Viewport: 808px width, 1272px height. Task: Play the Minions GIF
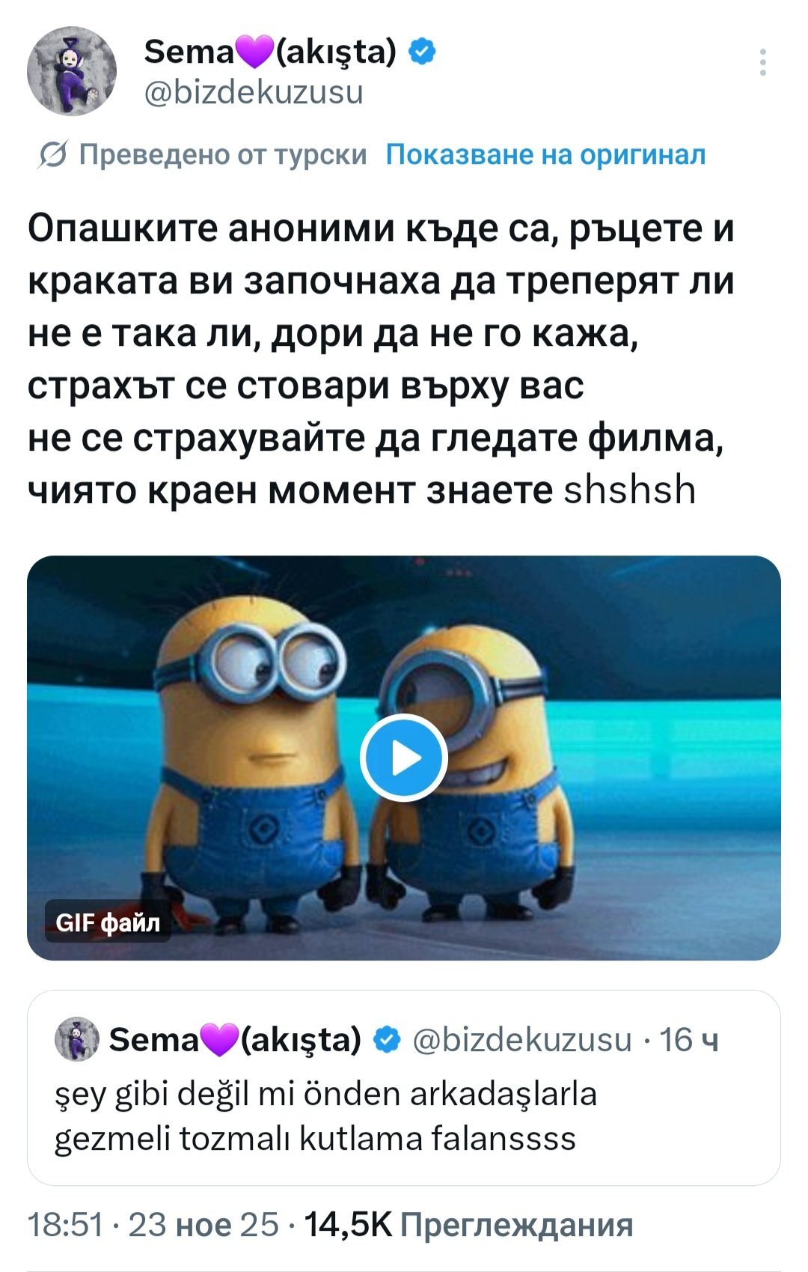tap(404, 758)
